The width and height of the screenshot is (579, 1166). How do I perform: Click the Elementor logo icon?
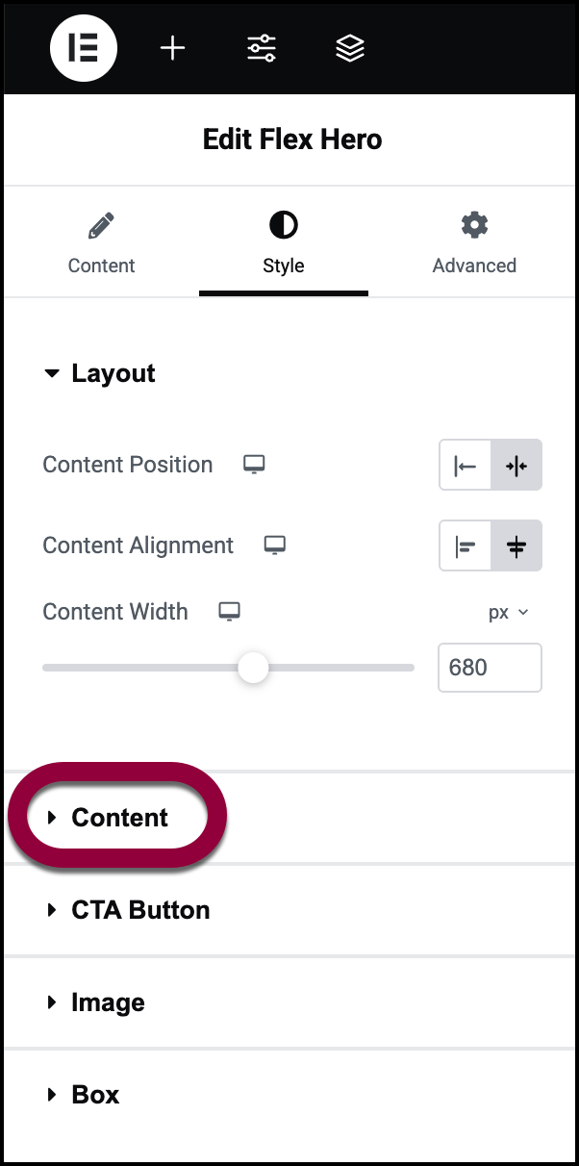click(84, 48)
